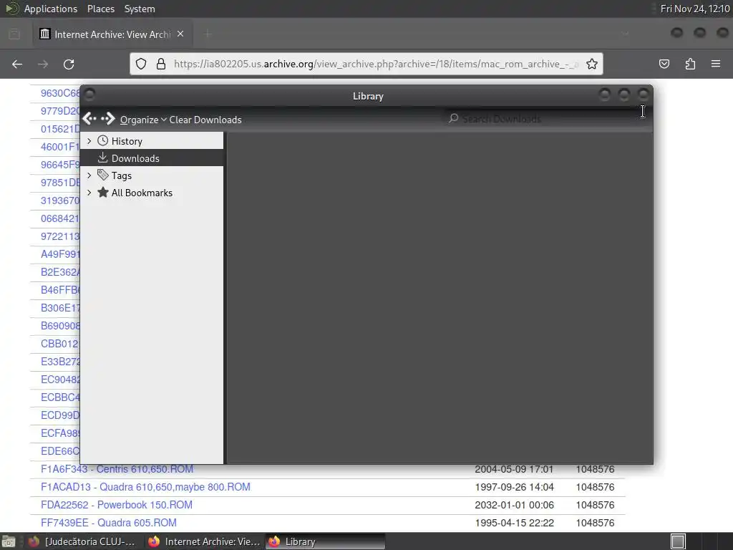Click the browser back arrow
This screenshot has width=733, height=550.
[x=17, y=64]
